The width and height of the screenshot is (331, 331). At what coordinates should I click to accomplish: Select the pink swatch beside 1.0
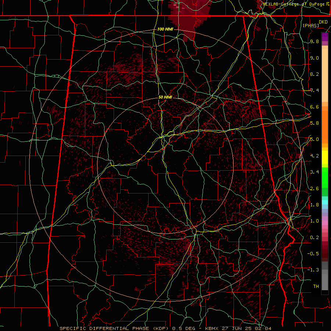(325, 223)
